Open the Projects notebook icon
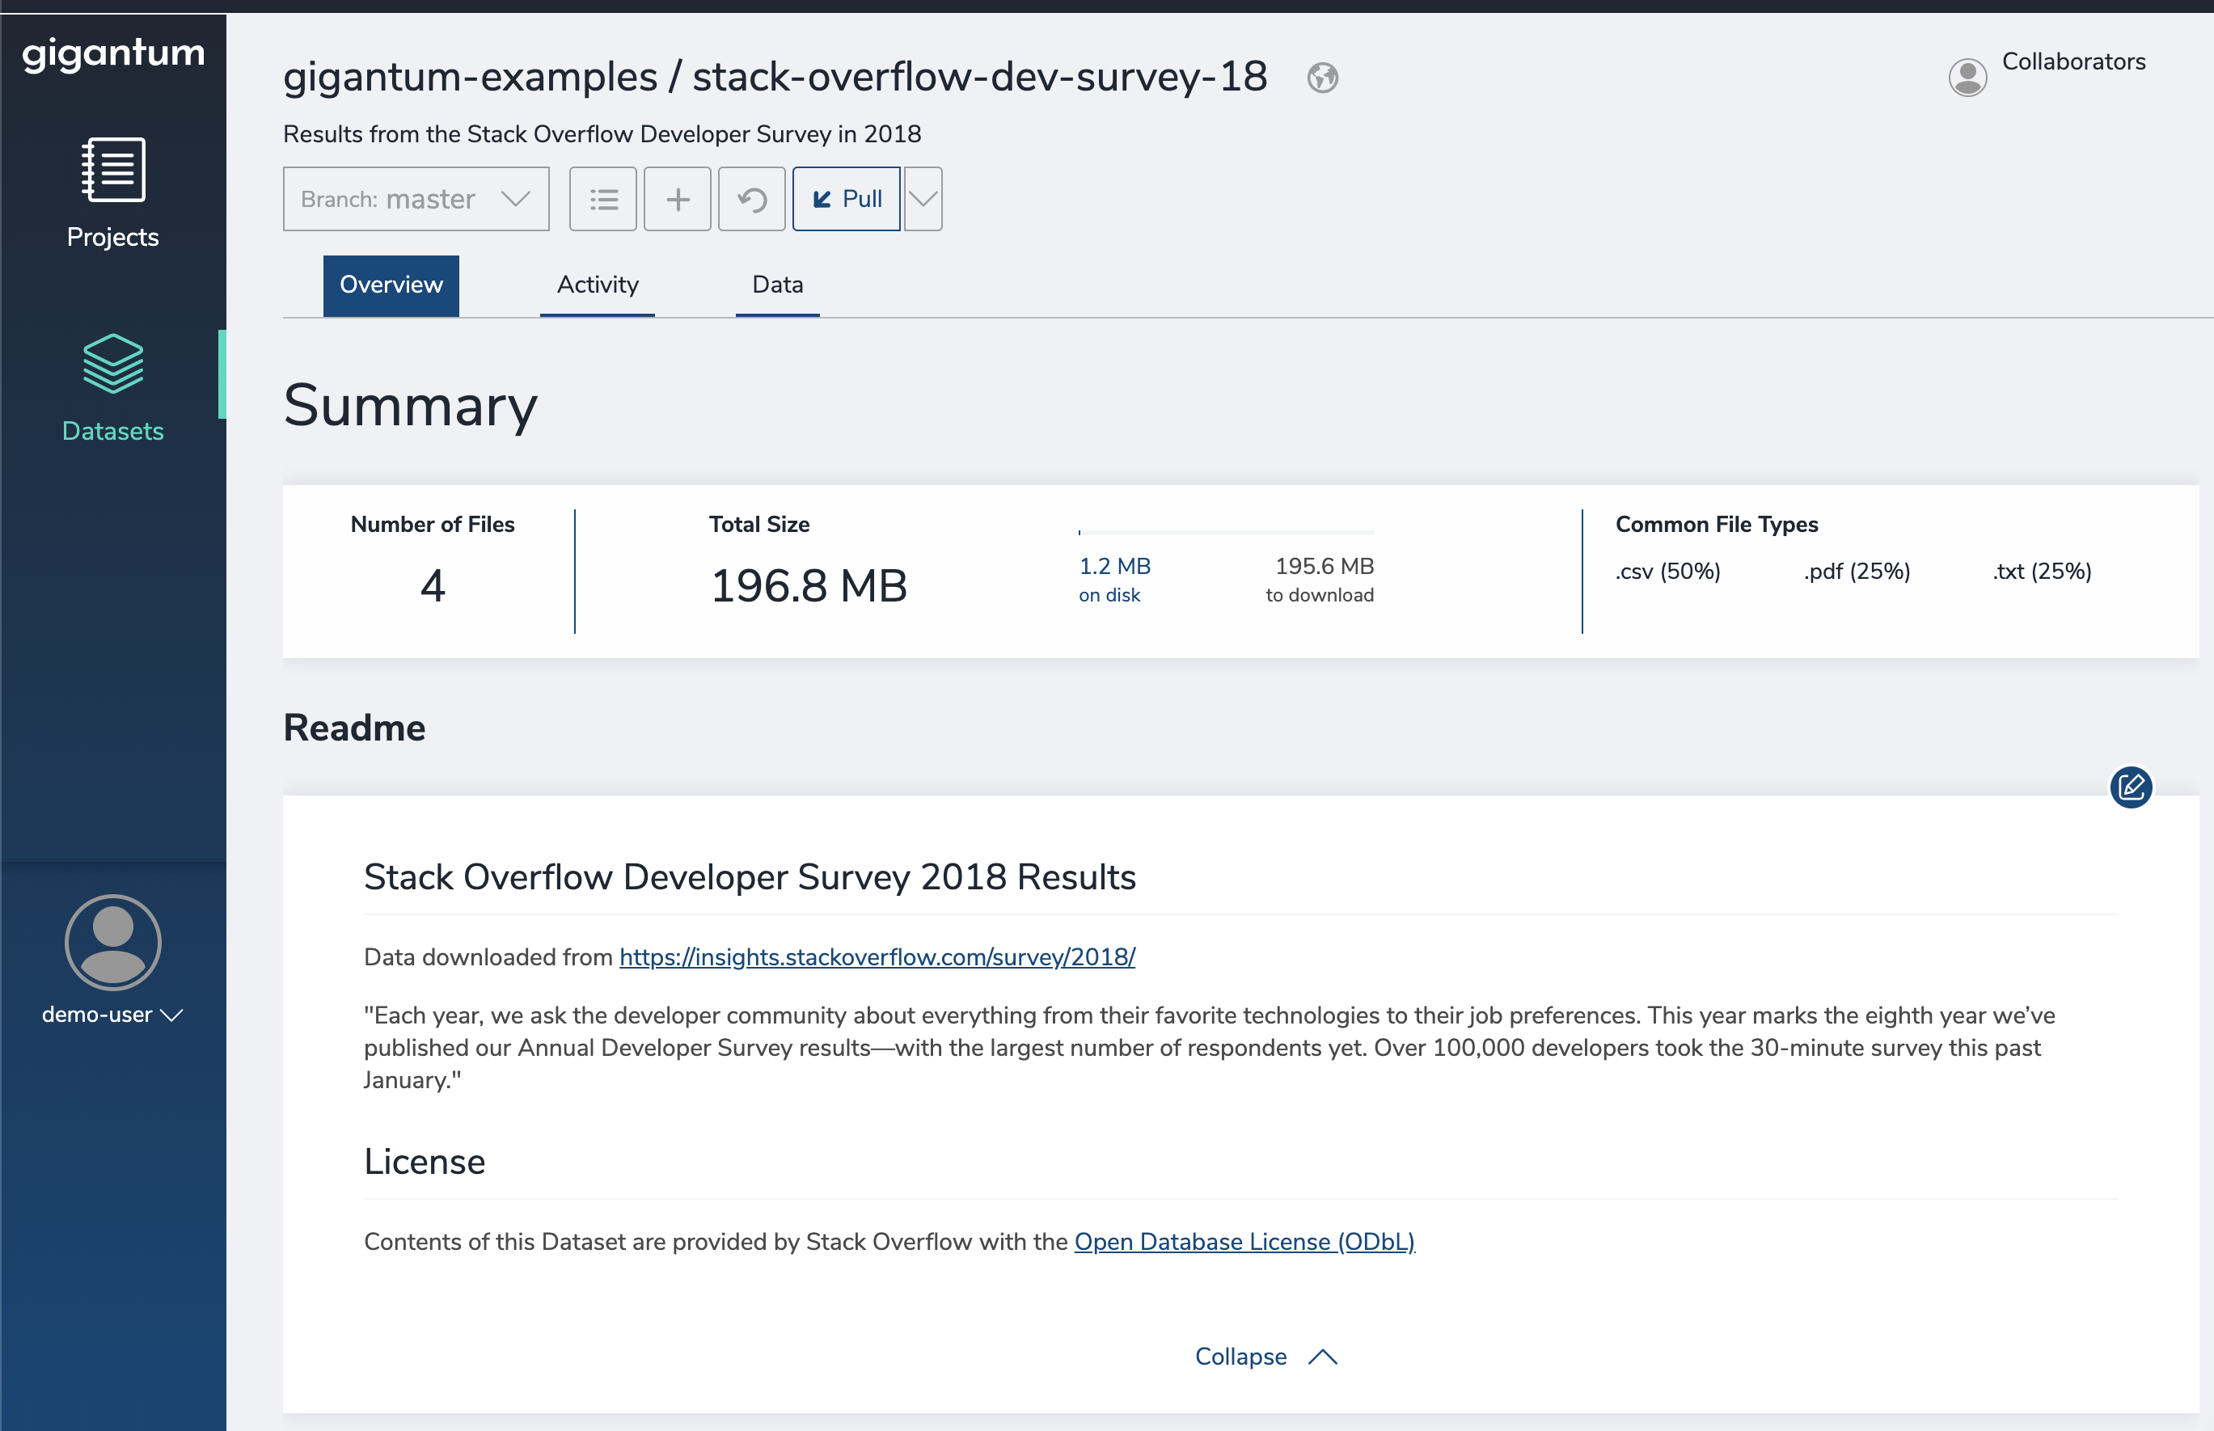The height and width of the screenshot is (1431, 2214). point(113,170)
